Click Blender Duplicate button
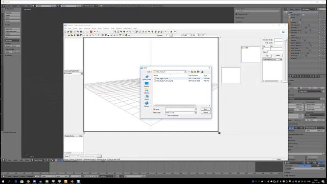 pyautogui.click(x=12, y=29)
